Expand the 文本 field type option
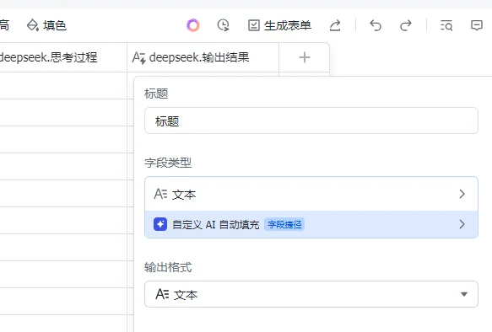Image resolution: width=492 pixels, height=332 pixels. [x=311, y=194]
